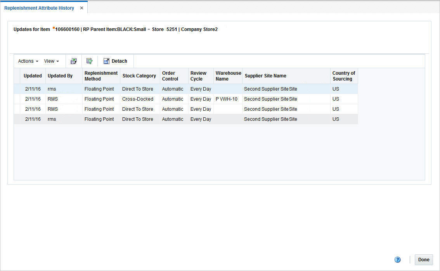This screenshot has height=271, width=440.
Task: Open the Actions menu
Action: (x=25, y=61)
